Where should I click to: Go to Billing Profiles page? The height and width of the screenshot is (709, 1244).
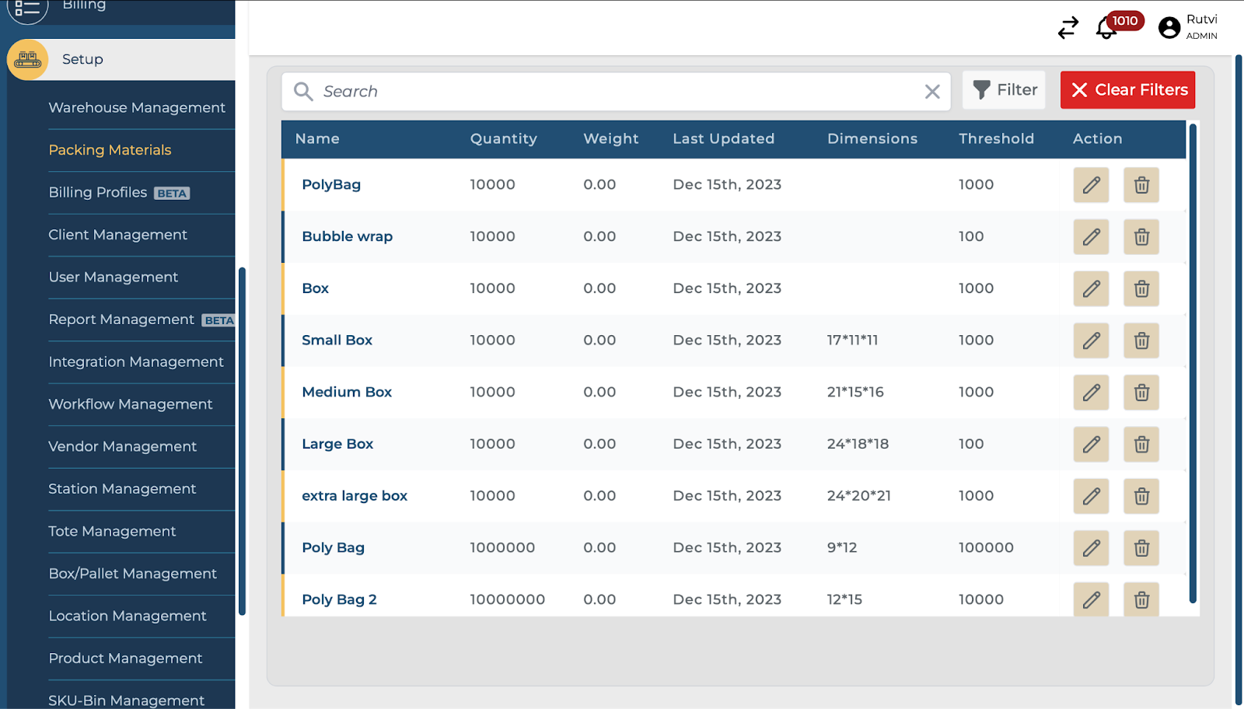point(98,193)
